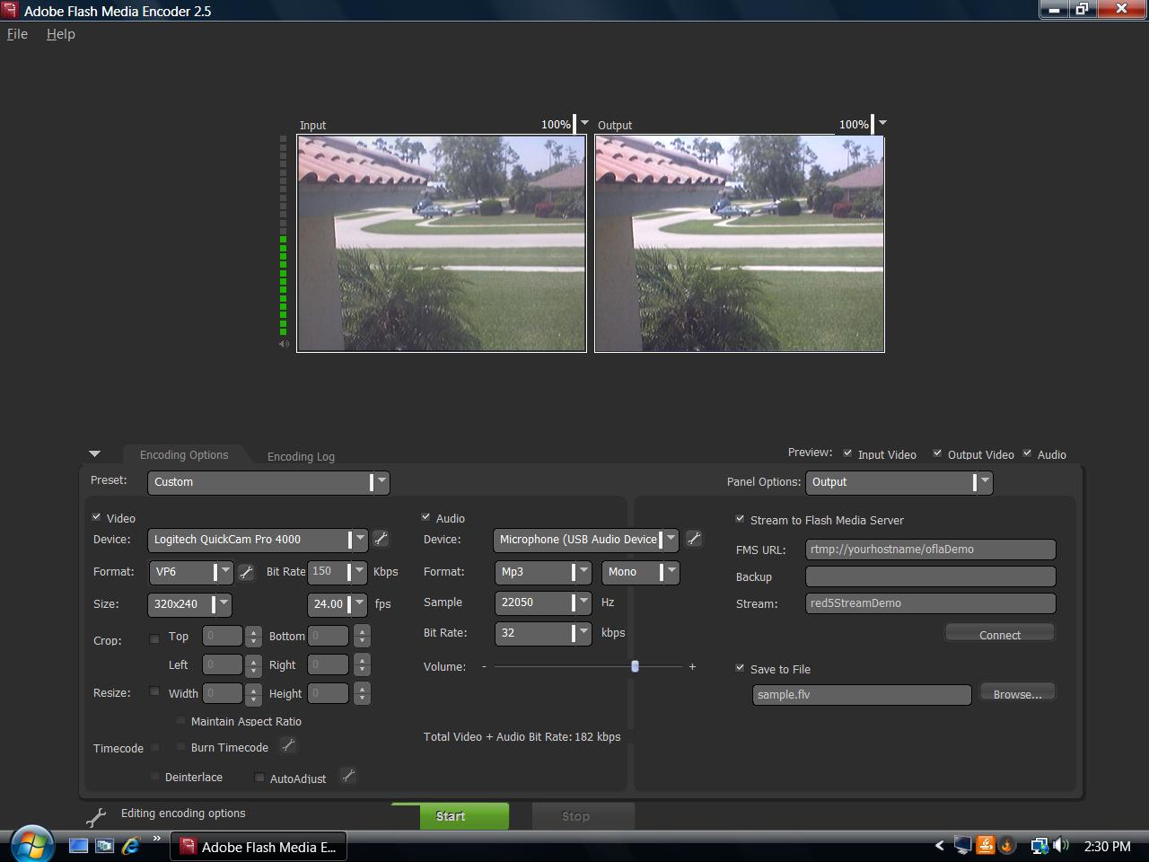
Task: Toggle Input Video preview checkbox
Action: coord(847,453)
